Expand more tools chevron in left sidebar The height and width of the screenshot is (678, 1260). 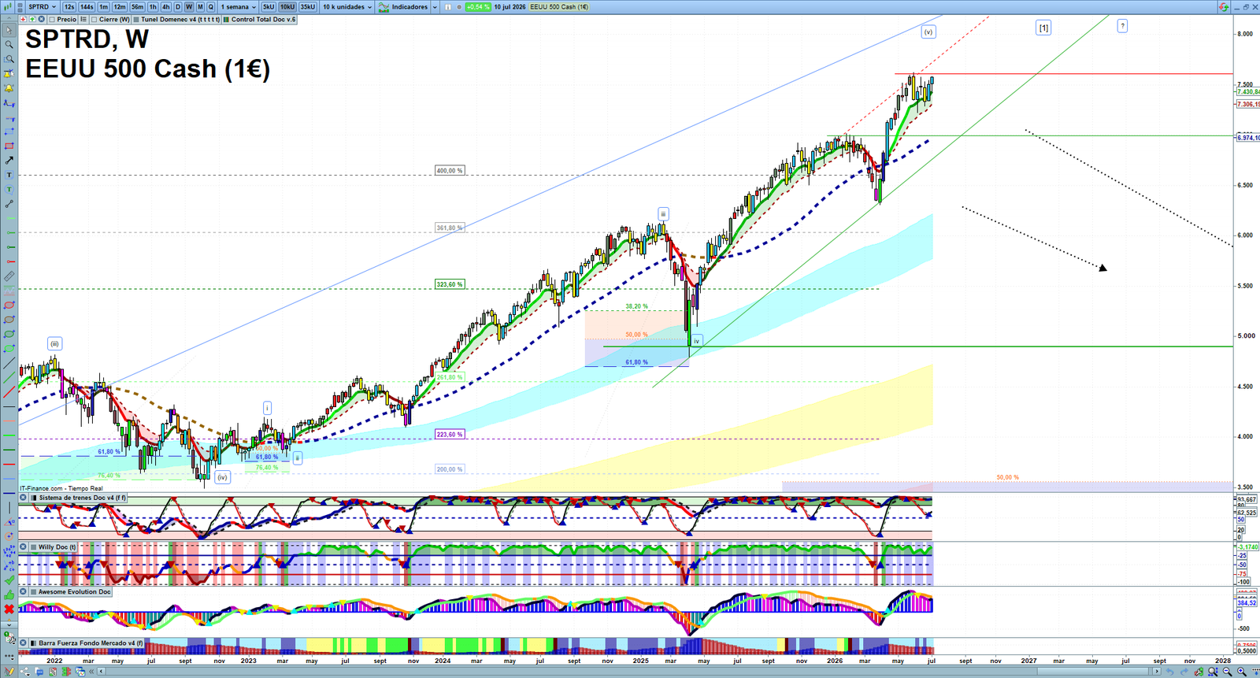click(9, 624)
